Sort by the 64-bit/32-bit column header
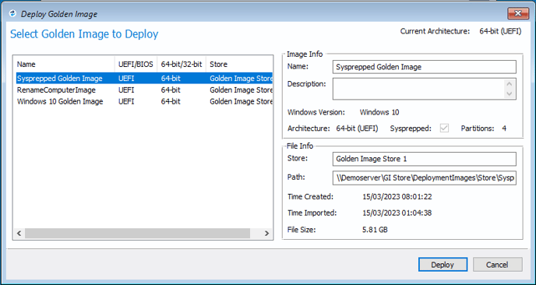 (182, 65)
